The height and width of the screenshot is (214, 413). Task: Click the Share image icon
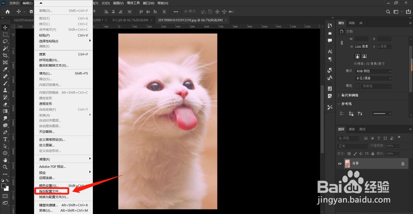tap(408, 12)
